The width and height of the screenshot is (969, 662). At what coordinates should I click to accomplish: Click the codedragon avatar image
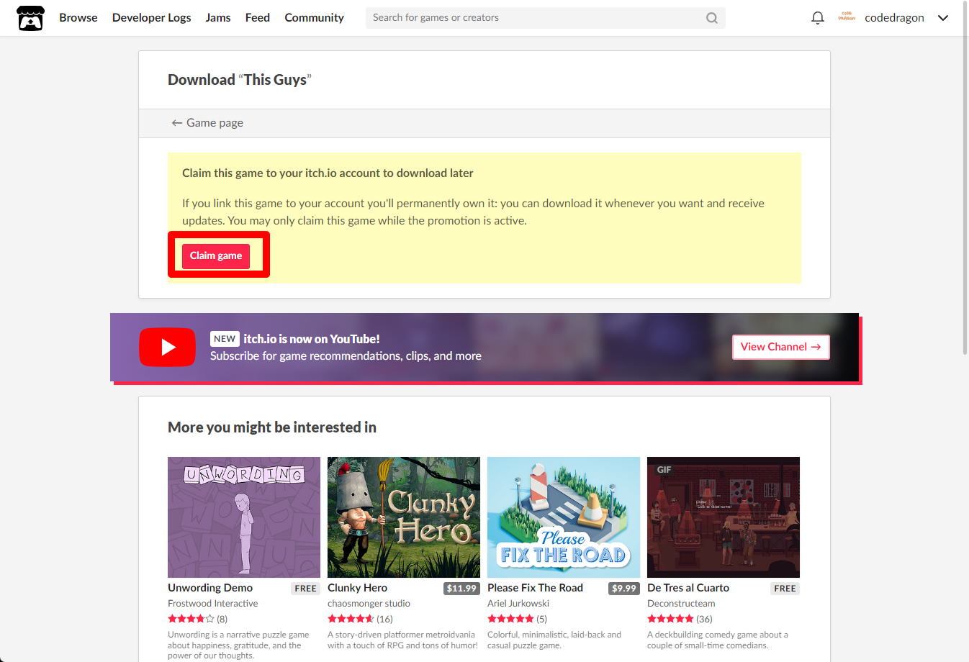click(847, 17)
